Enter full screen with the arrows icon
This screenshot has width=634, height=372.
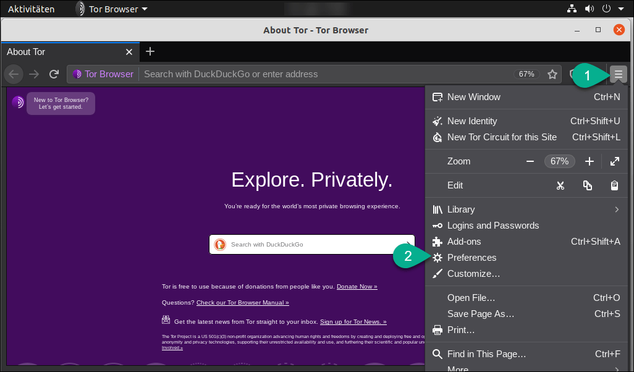[x=615, y=161]
